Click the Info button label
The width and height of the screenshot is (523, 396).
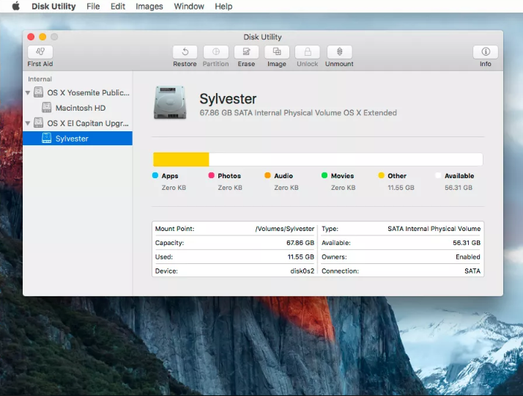click(x=486, y=64)
